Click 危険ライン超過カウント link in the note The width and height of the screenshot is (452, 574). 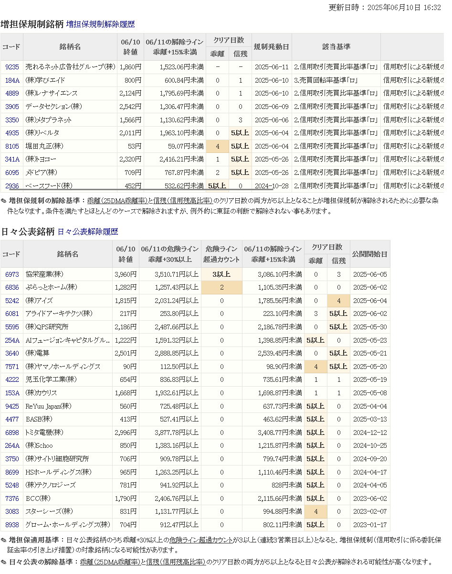(x=201, y=540)
